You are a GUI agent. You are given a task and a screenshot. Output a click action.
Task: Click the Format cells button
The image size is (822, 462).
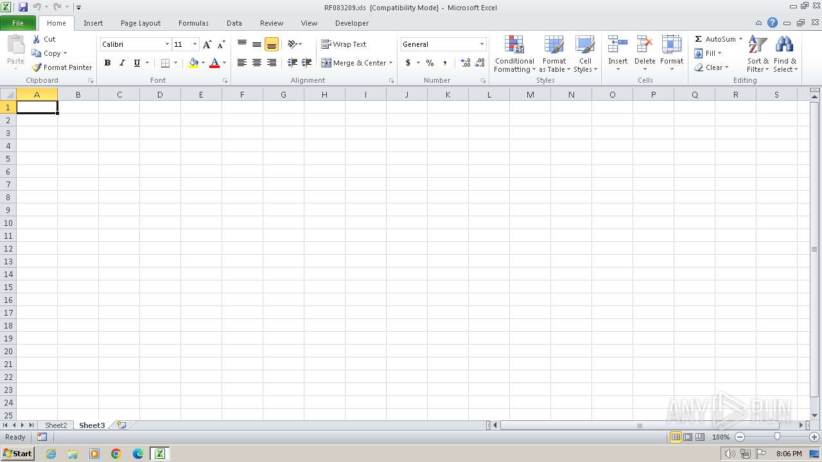click(x=672, y=53)
